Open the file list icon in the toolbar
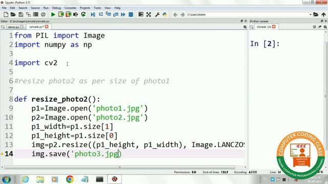The image size is (328, 184). pos(36,14)
